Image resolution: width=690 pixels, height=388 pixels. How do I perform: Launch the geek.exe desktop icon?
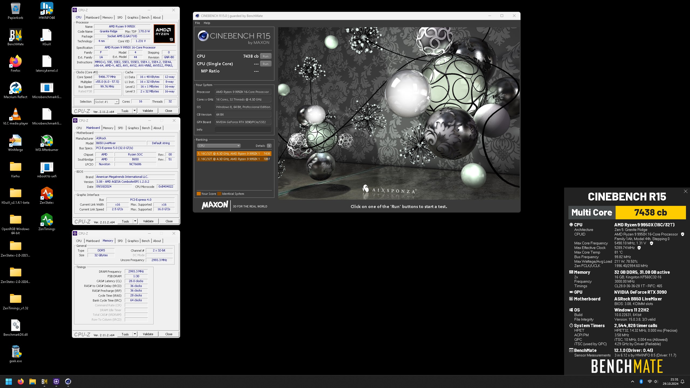pos(15,354)
